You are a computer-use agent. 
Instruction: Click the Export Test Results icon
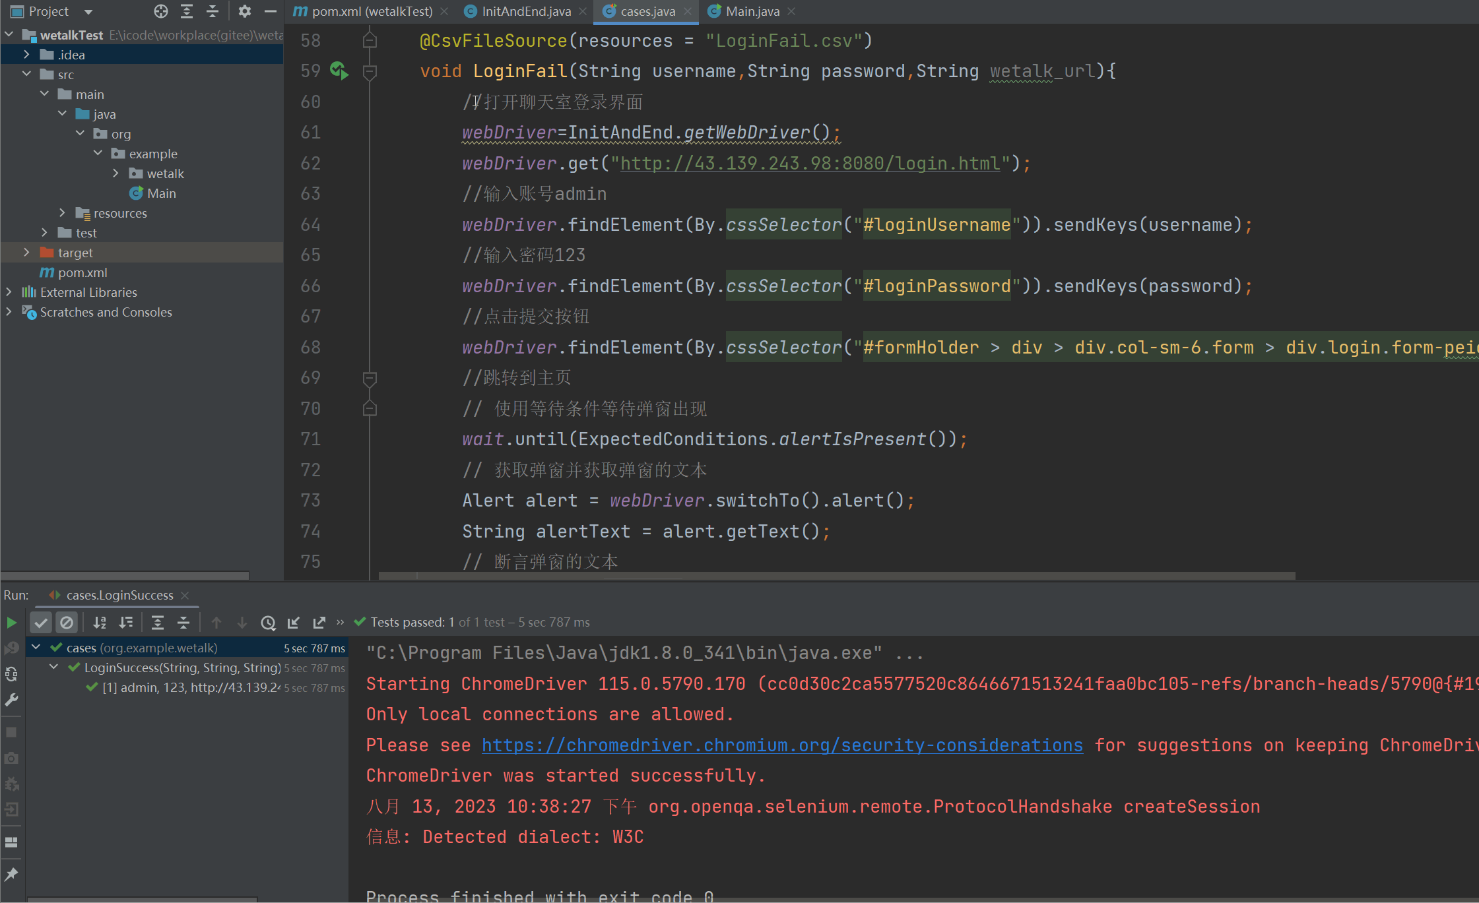tap(319, 622)
